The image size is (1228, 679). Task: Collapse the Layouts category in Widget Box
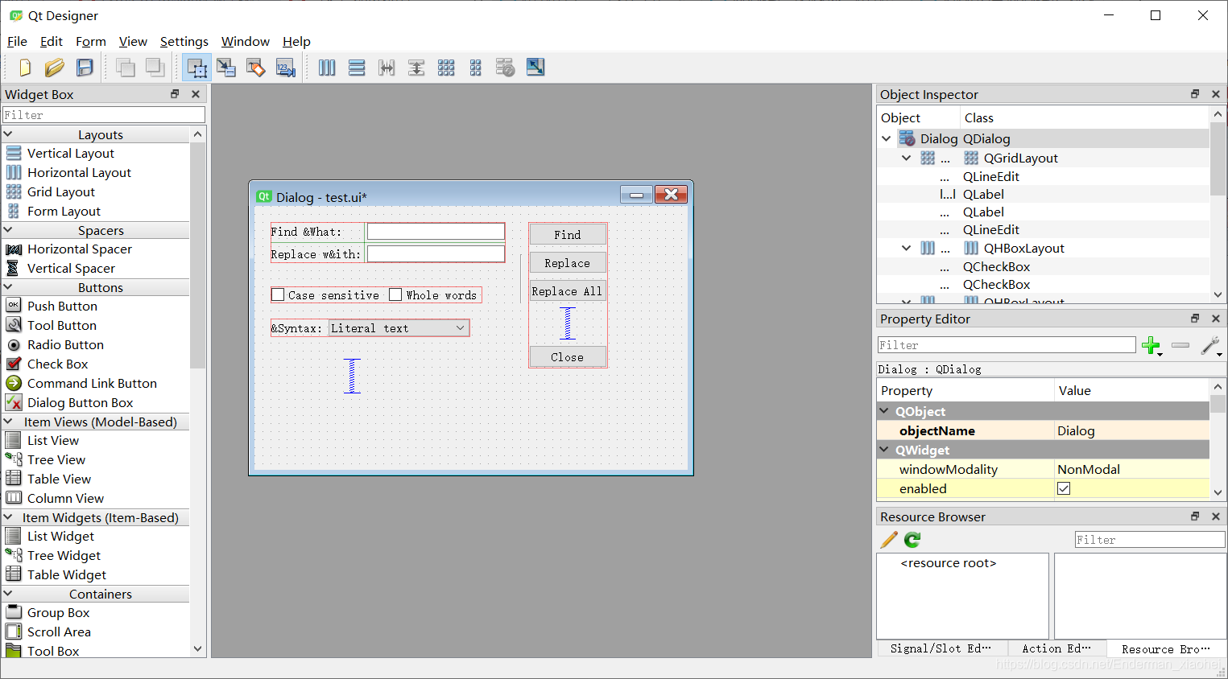(x=9, y=134)
